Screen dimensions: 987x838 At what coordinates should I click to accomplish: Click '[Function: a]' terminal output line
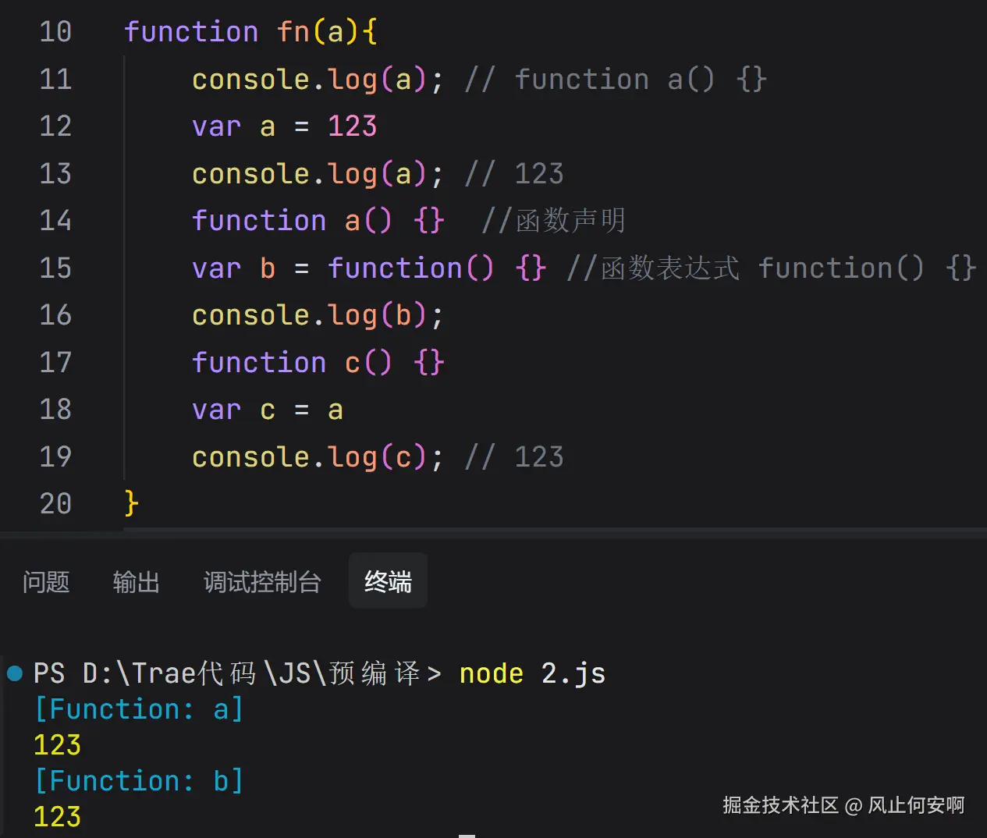pos(139,709)
